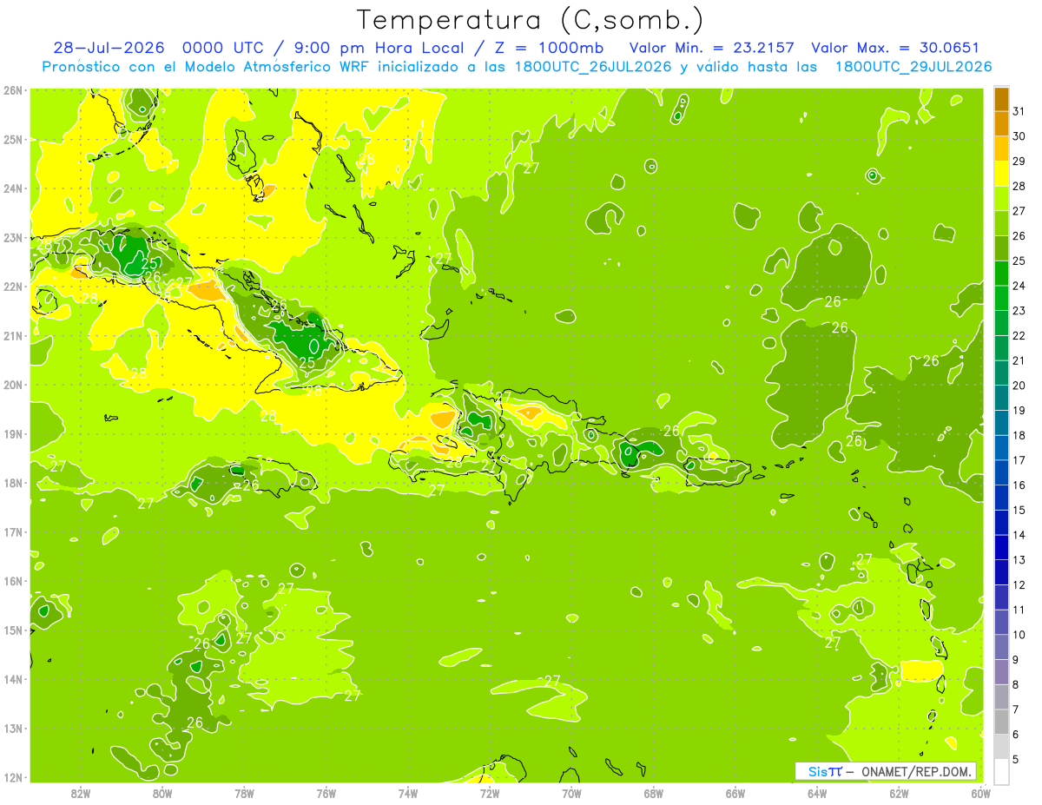This screenshot has width=1042, height=805.
Task: Click the "22N" latitude axis label
Action: pos(12,287)
